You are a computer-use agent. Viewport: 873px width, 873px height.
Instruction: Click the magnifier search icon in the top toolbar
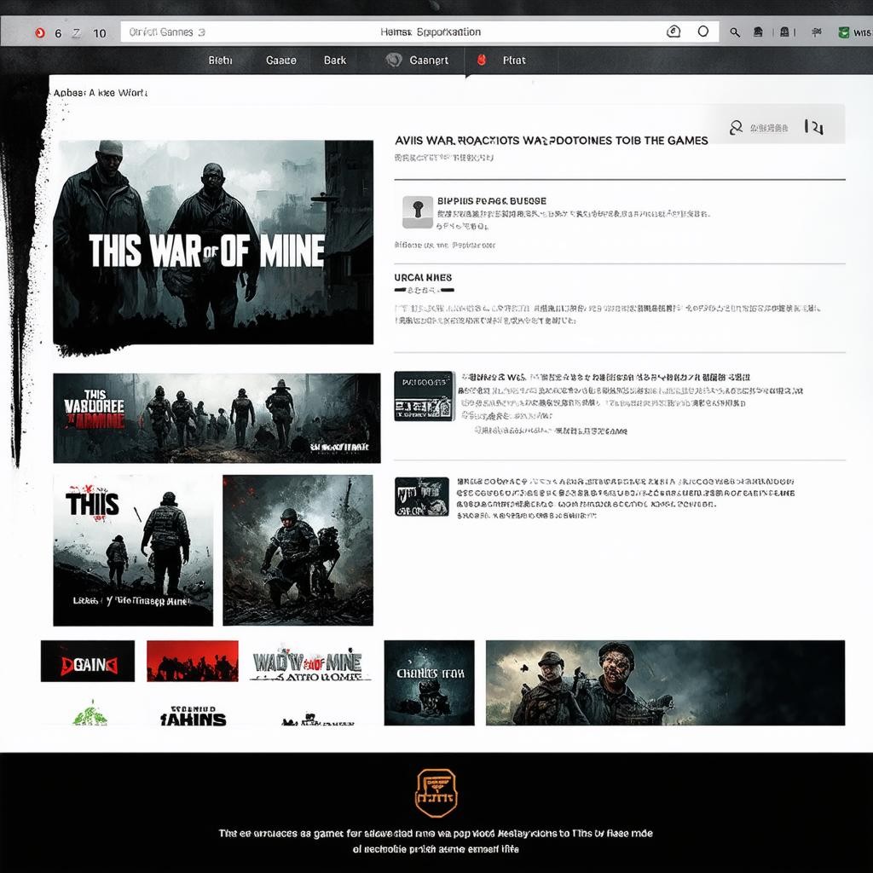[735, 32]
